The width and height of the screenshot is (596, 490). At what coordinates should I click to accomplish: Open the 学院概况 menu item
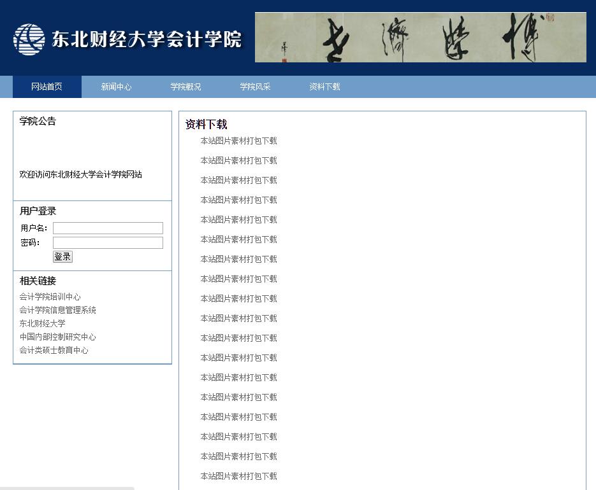click(185, 87)
